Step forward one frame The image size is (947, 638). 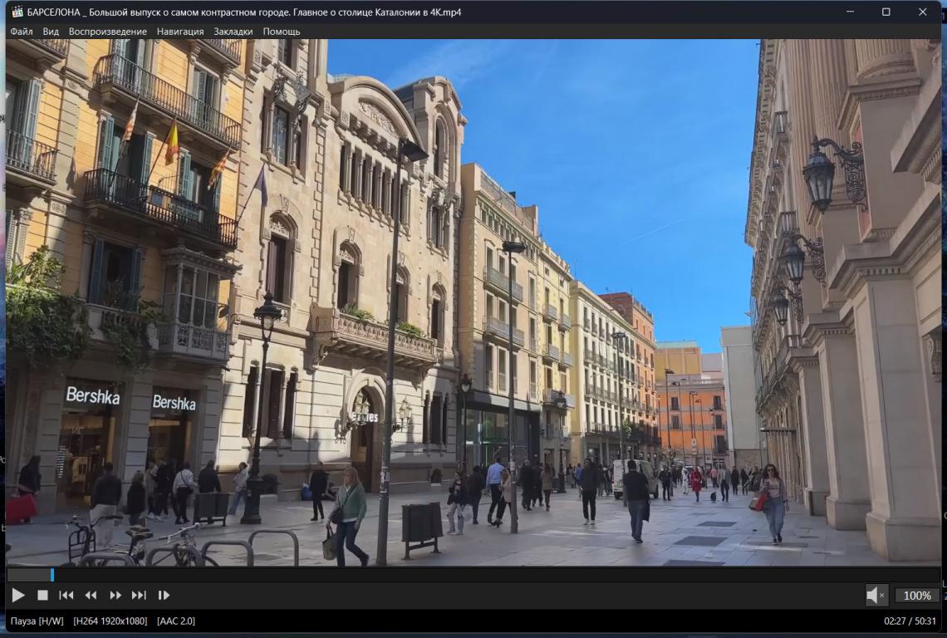[164, 595]
